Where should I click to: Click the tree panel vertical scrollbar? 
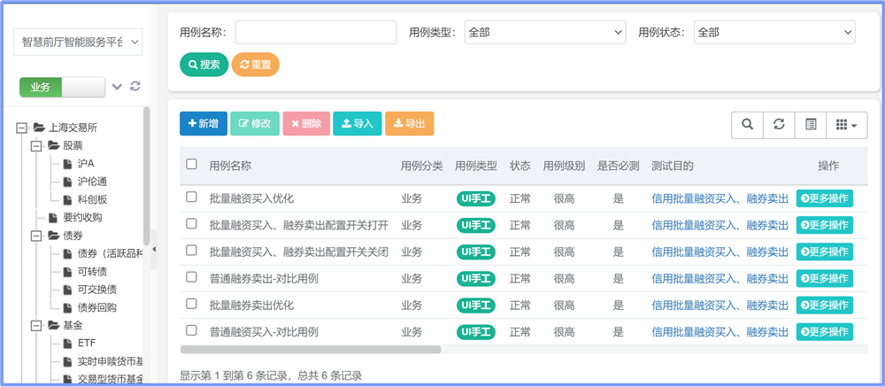point(147,175)
